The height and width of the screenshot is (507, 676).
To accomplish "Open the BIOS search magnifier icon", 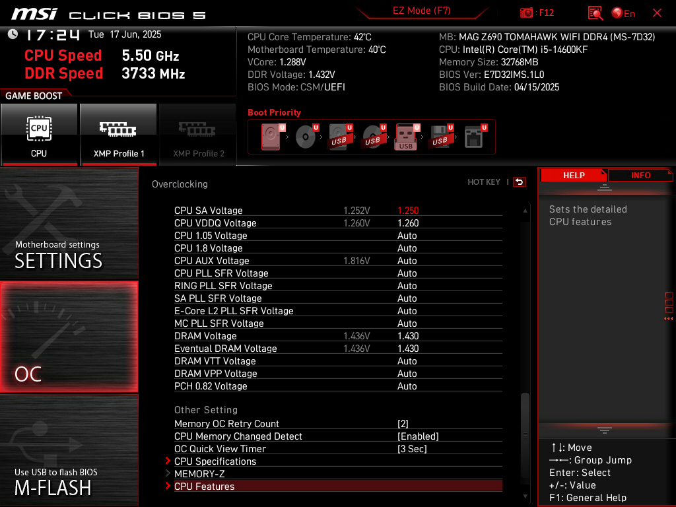I will (x=595, y=13).
